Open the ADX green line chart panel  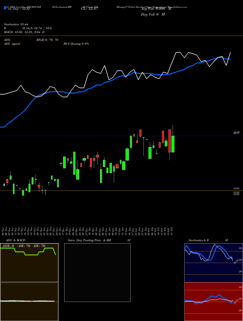[x=29, y=263]
